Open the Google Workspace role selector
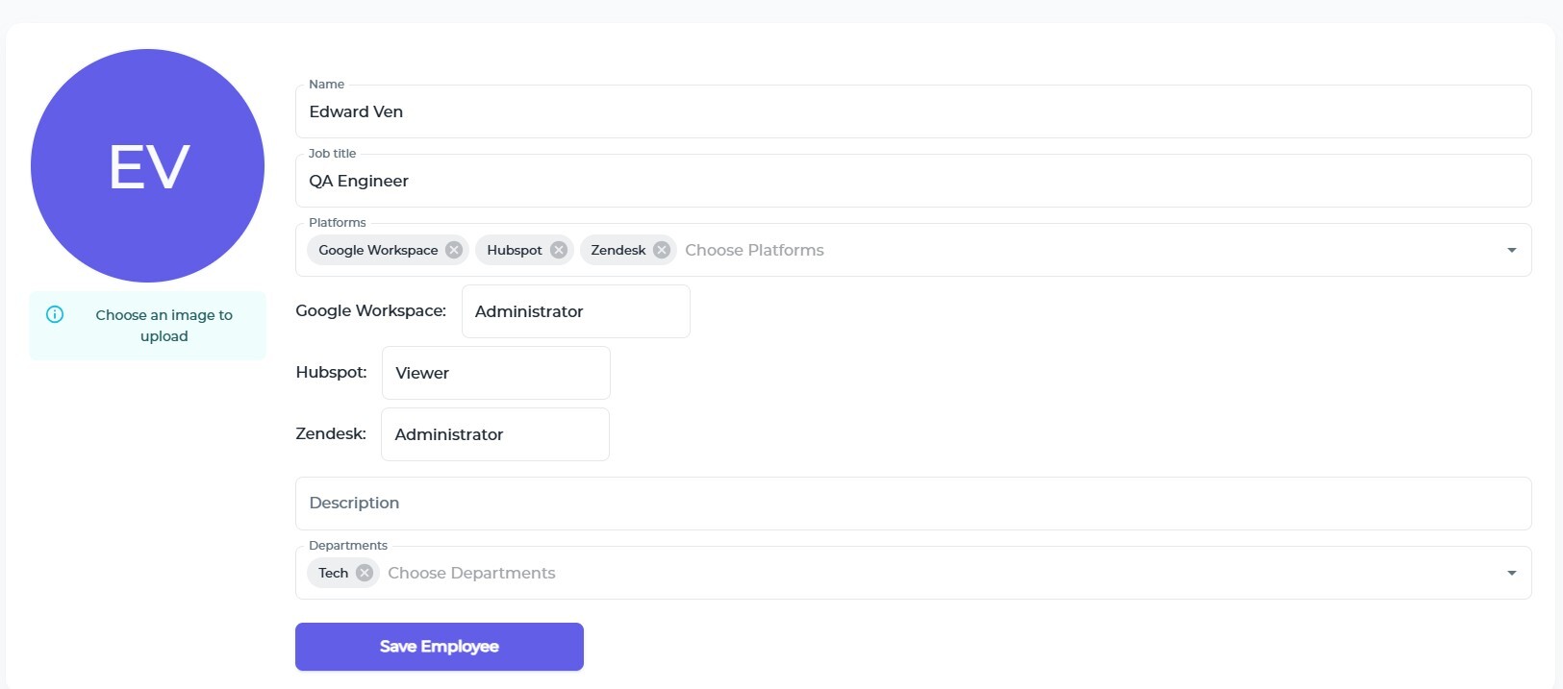The height and width of the screenshot is (689, 1563). pos(575,311)
